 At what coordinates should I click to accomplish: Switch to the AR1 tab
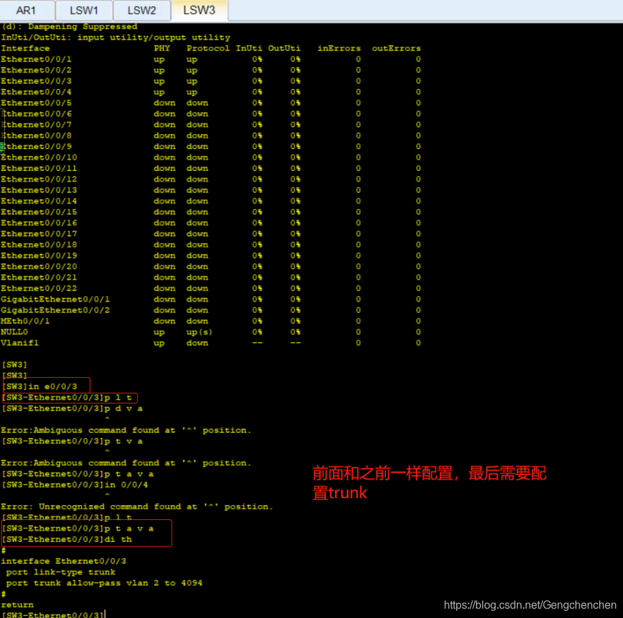pyautogui.click(x=27, y=10)
